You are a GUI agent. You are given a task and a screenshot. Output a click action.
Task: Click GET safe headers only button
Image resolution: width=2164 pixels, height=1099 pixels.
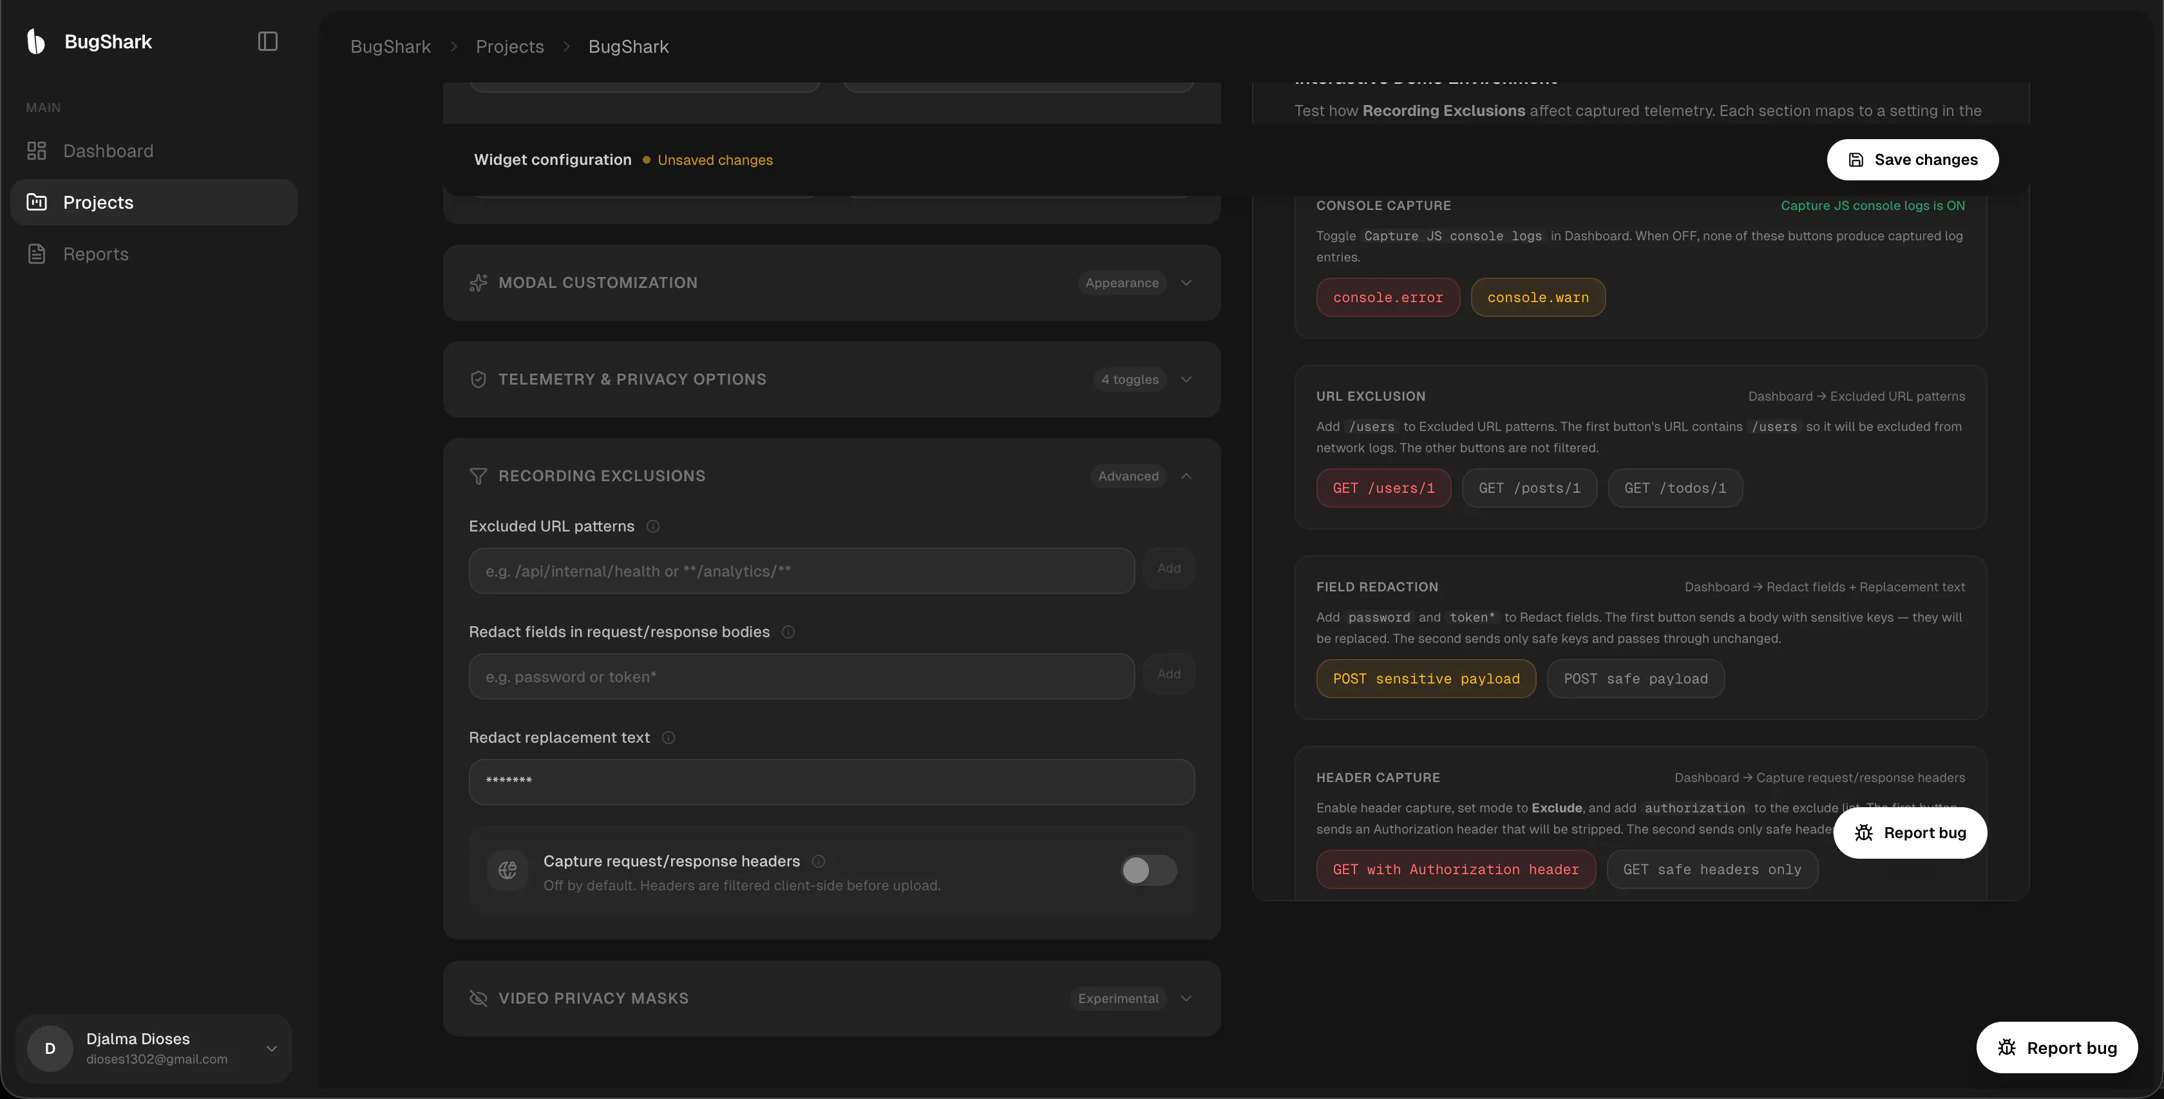[x=1712, y=870]
